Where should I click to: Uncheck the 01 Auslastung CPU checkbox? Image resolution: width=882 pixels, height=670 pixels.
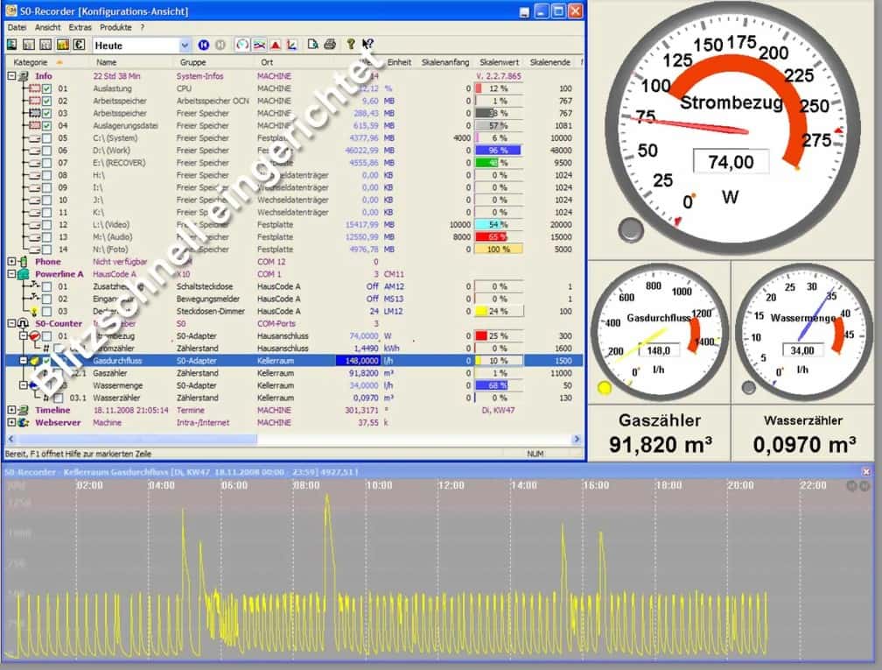tap(46, 88)
